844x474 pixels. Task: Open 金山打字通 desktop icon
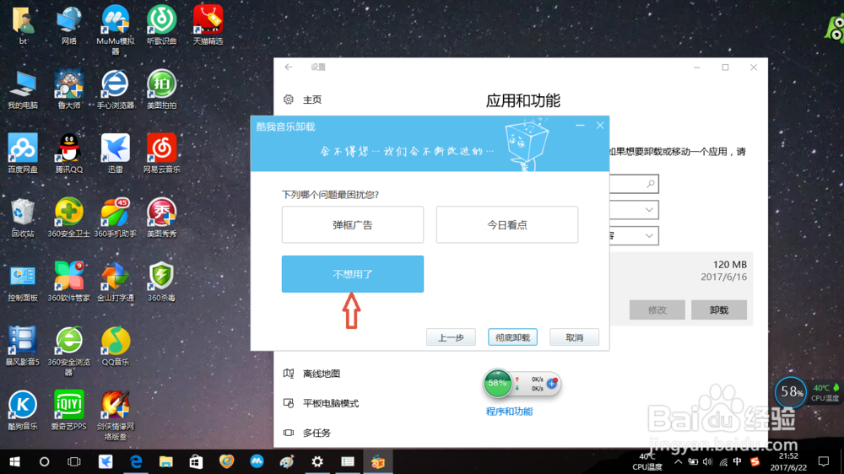click(115, 282)
